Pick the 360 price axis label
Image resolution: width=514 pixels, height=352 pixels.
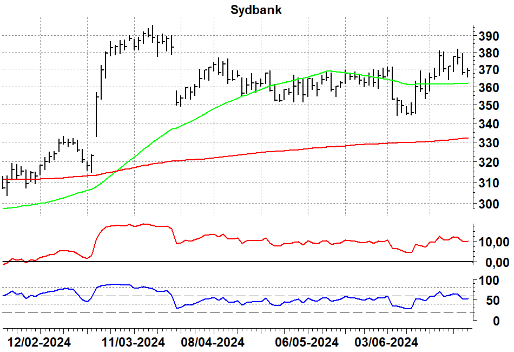point(489,88)
